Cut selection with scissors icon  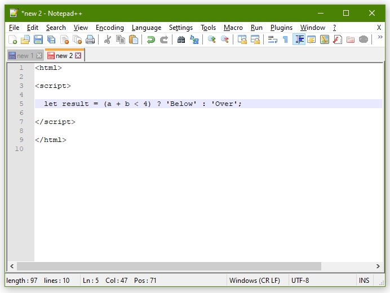click(108, 39)
